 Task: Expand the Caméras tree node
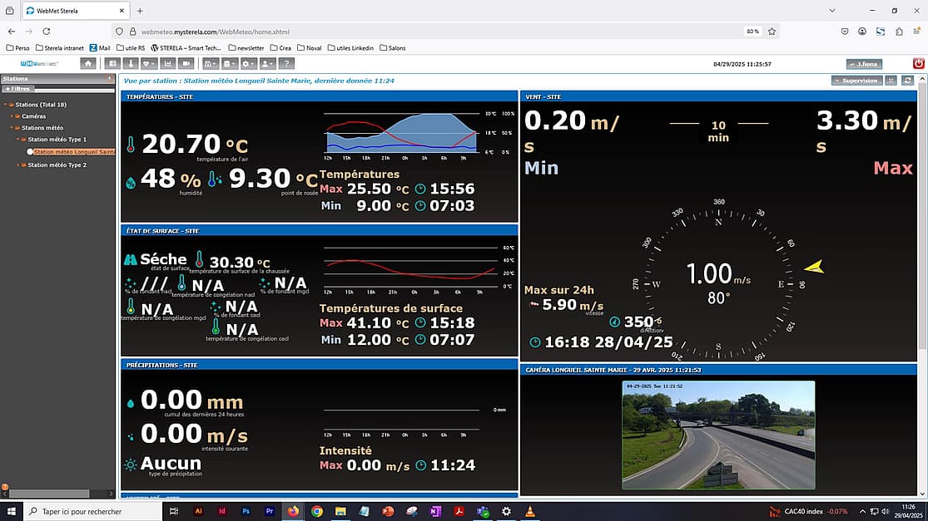coord(12,116)
